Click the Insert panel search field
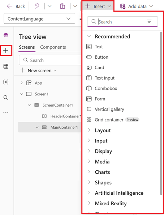Screen dimensions: 164x215 (122, 21)
